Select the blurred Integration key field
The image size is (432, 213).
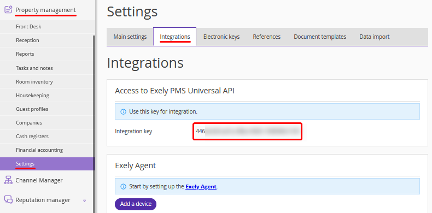[247, 131]
